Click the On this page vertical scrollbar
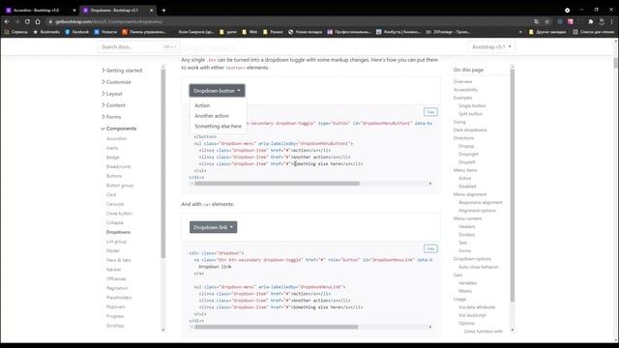 coord(513,186)
